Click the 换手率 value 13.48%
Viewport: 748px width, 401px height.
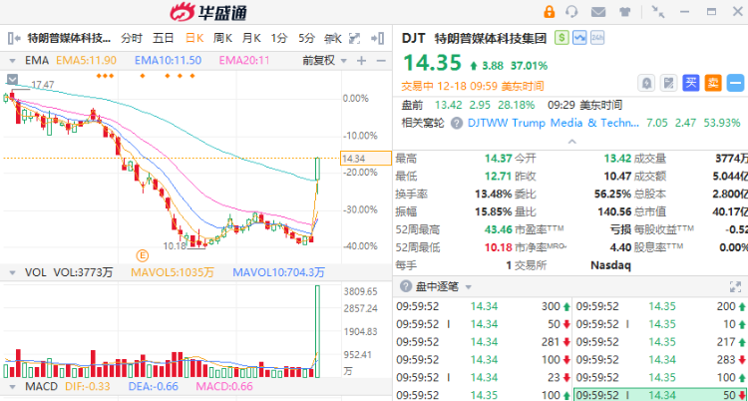(x=494, y=195)
